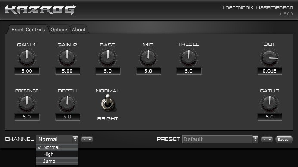The image size is (298, 167).
Task: Click the preset minus stepper button
Action: coord(264,139)
